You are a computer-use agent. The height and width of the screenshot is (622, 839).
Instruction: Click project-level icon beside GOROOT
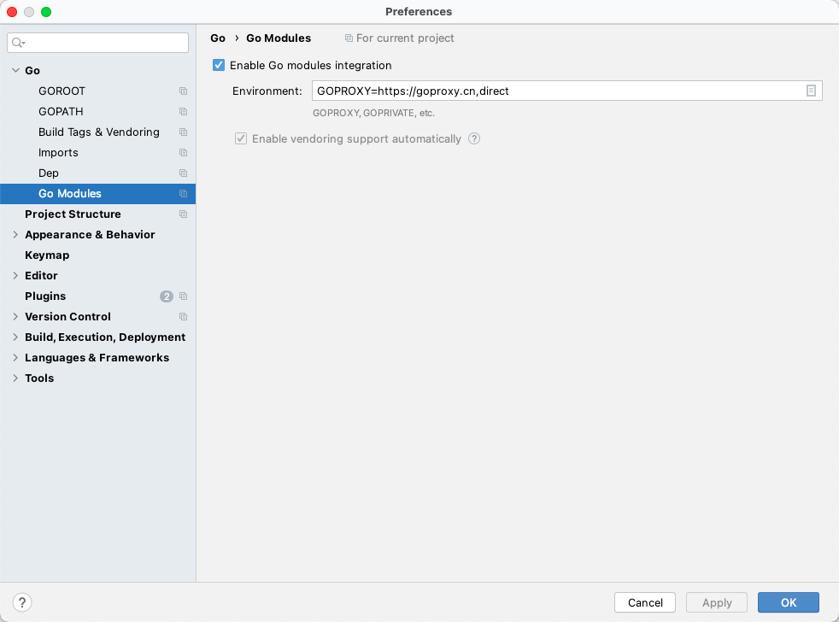pyautogui.click(x=183, y=91)
